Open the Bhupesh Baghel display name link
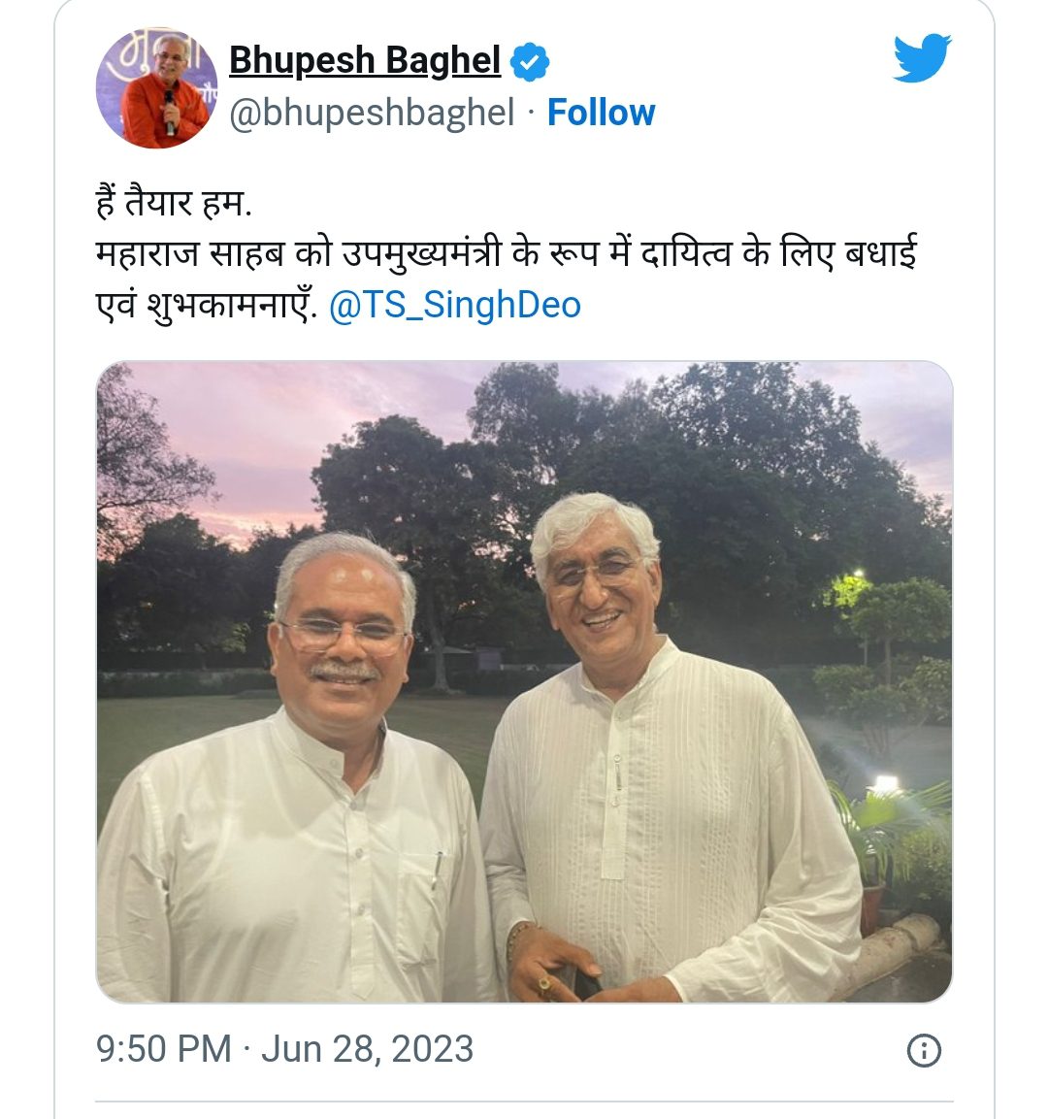The height and width of the screenshot is (1119, 1048). pyautogui.click(x=365, y=61)
